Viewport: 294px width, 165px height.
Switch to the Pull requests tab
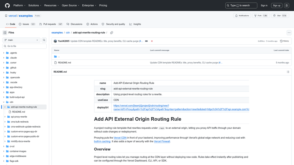pos(51,24)
